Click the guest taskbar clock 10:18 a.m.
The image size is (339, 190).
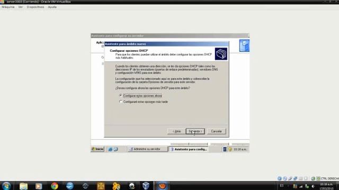pyautogui.click(x=240, y=149)
